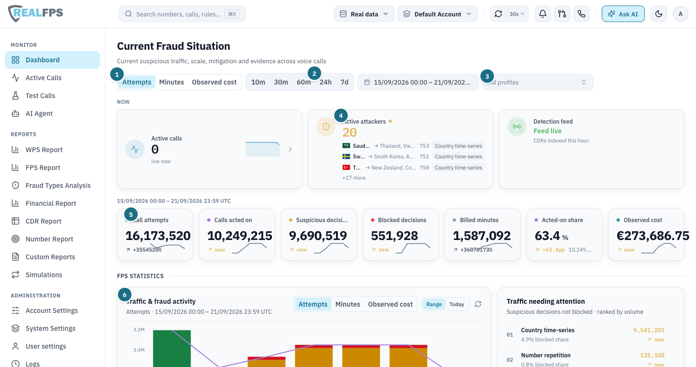Click Active Calls pulse icon in sidebar

point(15,78)
